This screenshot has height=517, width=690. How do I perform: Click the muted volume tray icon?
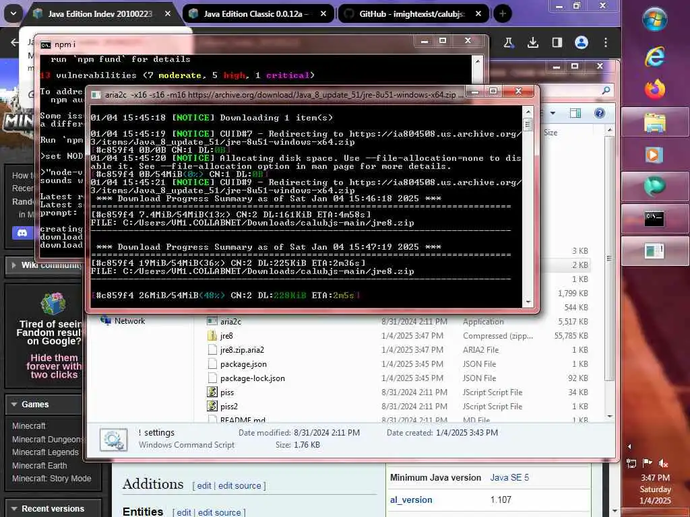(x=663, y=463)
